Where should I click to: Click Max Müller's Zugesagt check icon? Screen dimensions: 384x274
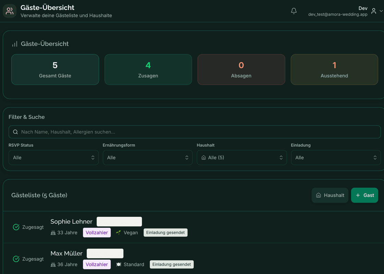tap(16, 259)
